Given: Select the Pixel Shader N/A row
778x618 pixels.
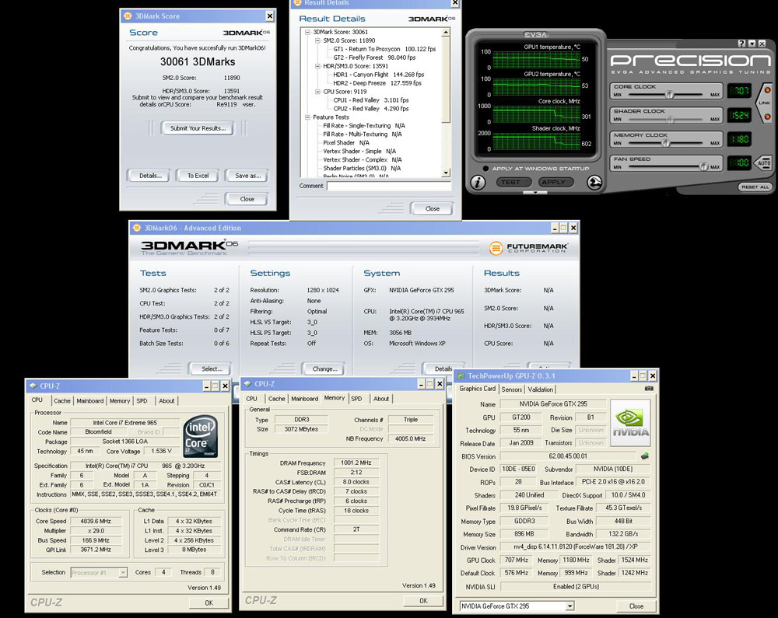Looking at the screenshot, I should click(x=346, y=143).
